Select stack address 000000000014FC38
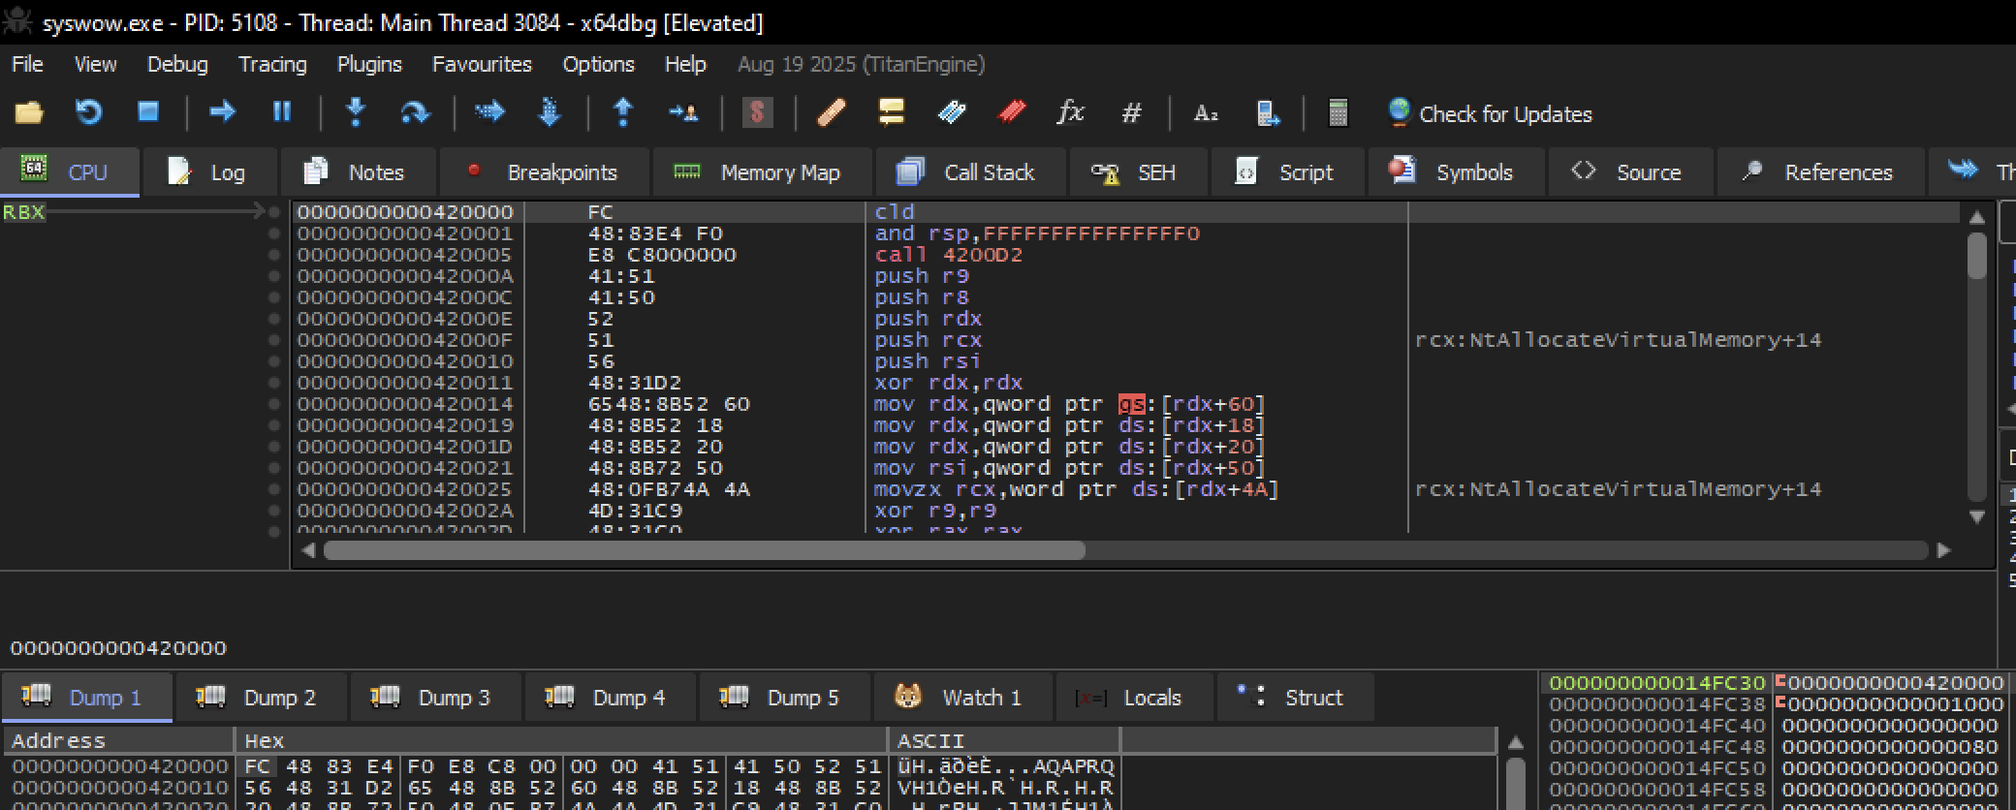Image resolution: width=2016 pixels, height=810 pixels. [x=1656, y=704]
